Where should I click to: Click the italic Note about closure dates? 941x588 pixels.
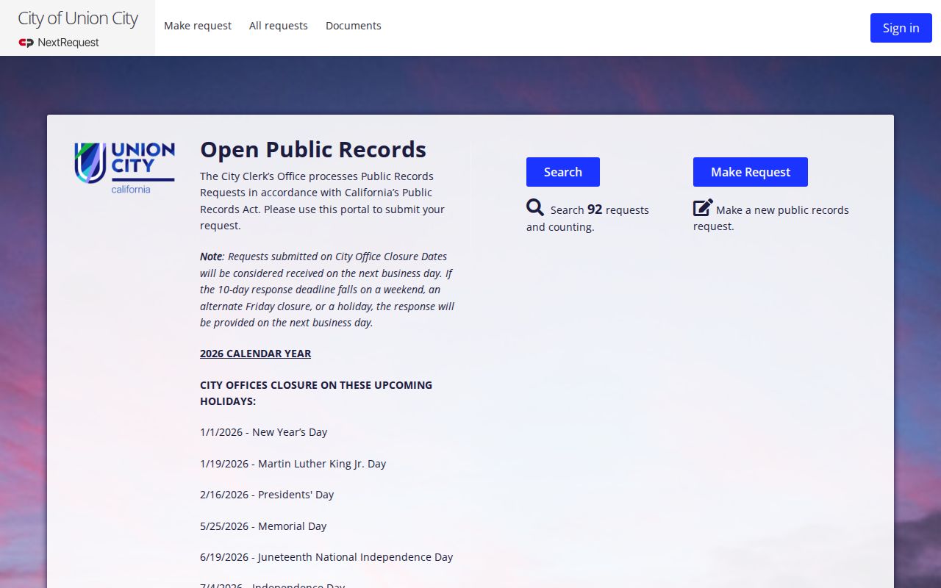pyautogui.click(x=328, y=290)
